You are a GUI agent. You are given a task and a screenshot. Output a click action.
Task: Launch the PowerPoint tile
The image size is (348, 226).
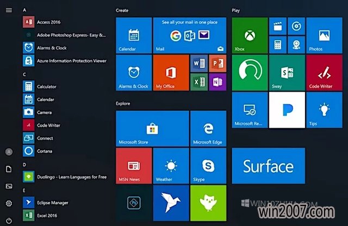(x=217, y=64)
